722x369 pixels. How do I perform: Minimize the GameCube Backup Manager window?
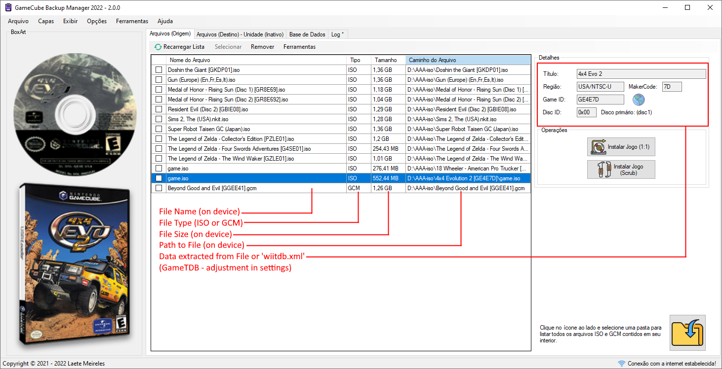pos(664,7)
